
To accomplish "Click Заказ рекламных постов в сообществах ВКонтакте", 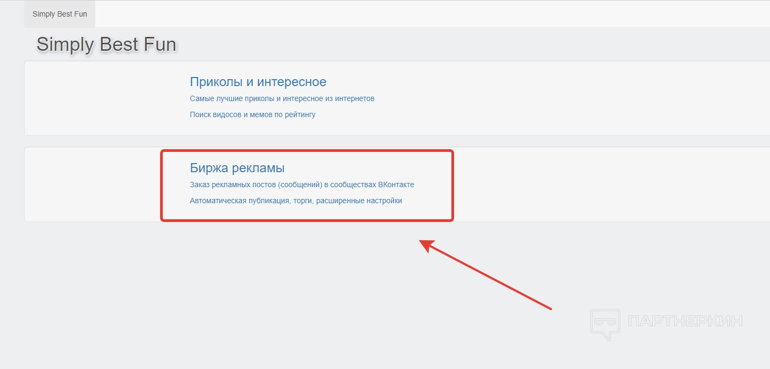I will pyautogui.click(x=302, y=184).
